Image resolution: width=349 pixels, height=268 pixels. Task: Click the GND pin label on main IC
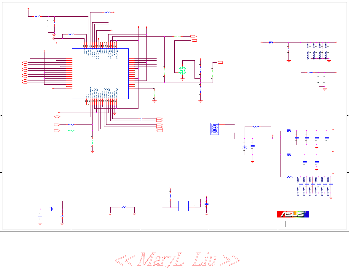(85, 51)
